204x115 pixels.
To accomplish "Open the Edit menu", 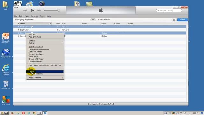I will 21,16.
